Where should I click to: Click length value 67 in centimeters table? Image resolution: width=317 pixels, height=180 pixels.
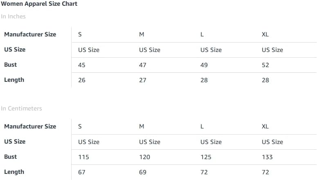82,172
